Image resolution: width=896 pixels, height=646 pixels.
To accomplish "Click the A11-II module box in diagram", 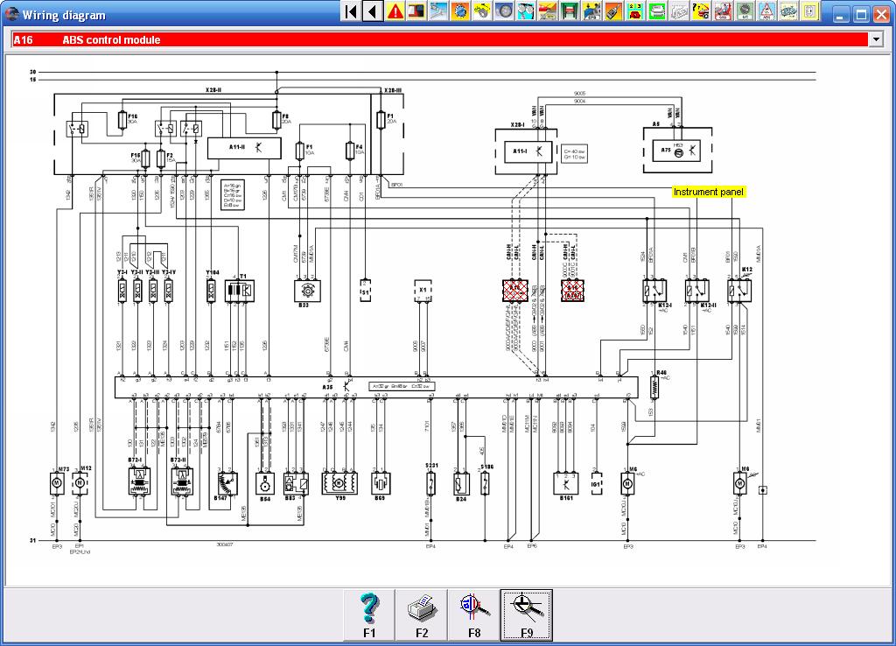I will [x=237, y=147].
